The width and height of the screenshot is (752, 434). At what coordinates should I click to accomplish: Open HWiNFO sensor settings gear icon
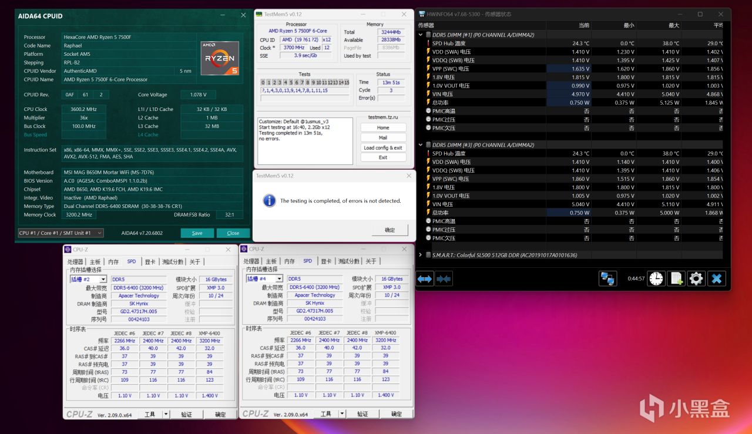coord(696,278)
